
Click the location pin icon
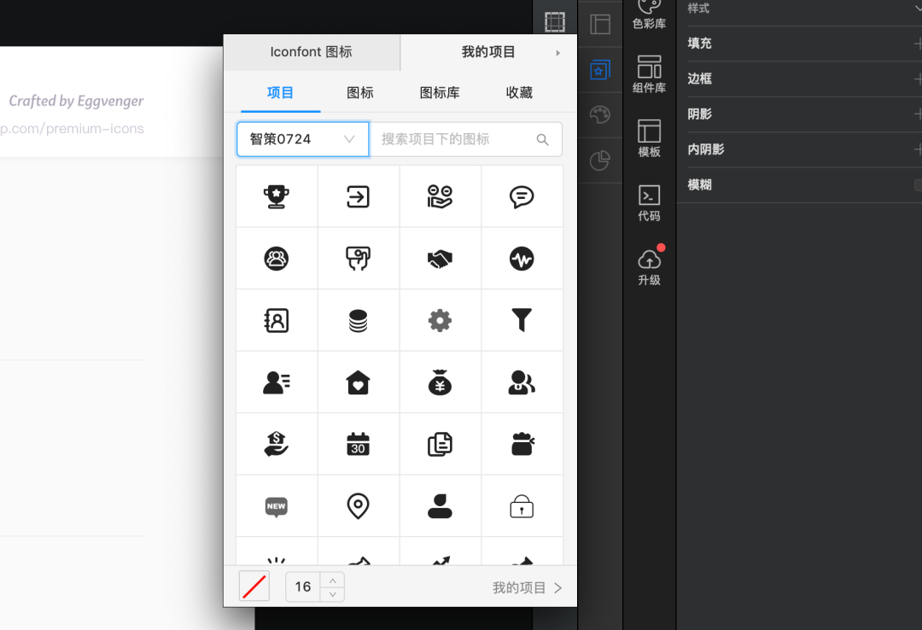pyautogui.click(x=358, y=506)
